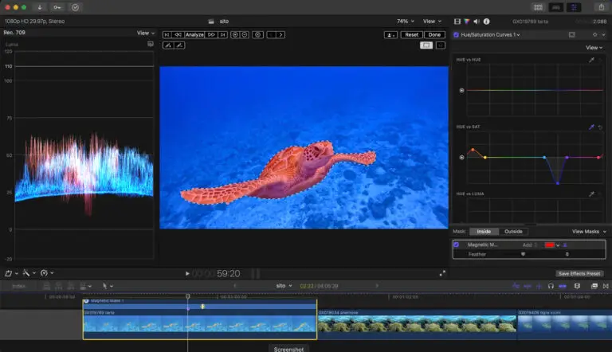Open the sito project timeline history dropdown
612x352 pixels.
pyautogui.click(x=284, y=286)
